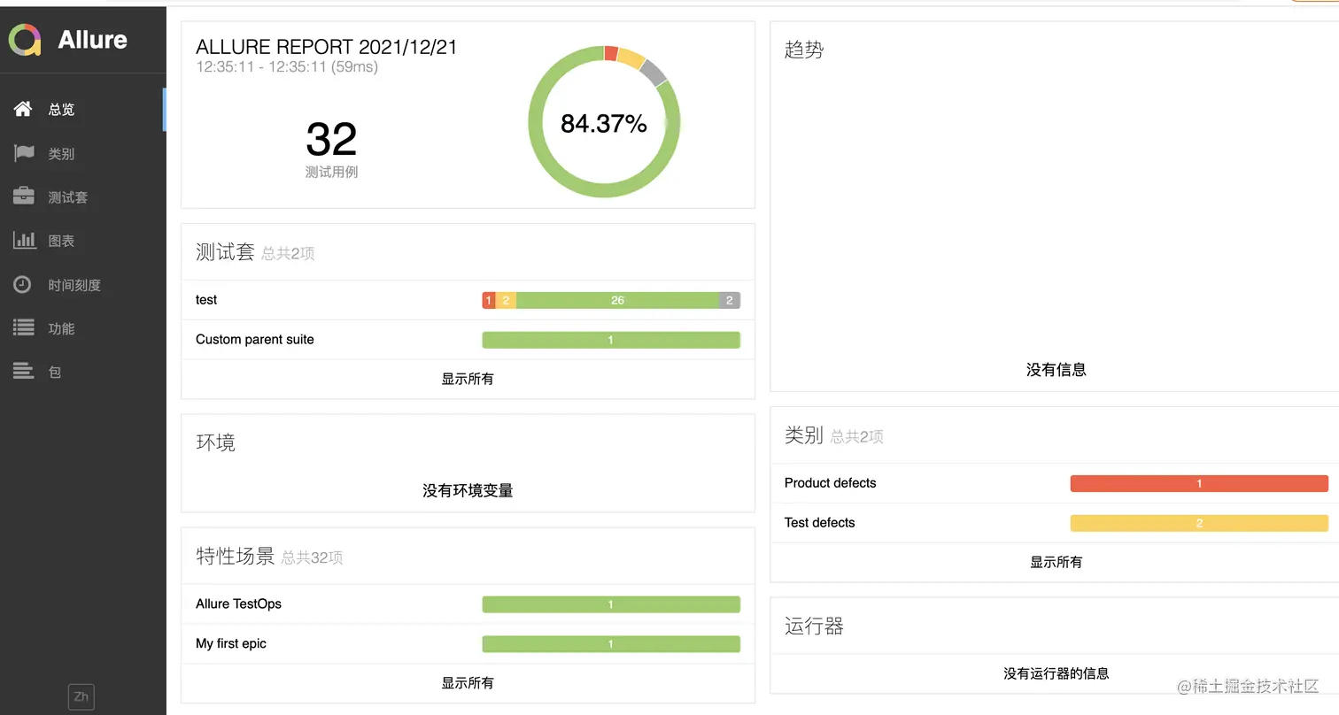This screenshot has height=715, width=1339.
Task: Click the Allure logo icon
Action: click(25, 40)
